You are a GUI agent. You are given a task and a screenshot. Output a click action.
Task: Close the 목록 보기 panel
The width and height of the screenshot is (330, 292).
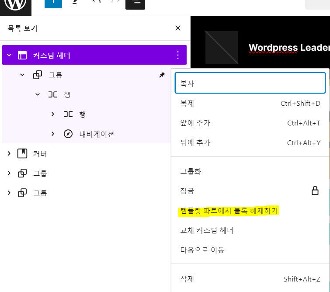pos(177,28)
